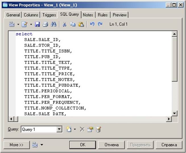186x153 pixels.
Task: Undo the last edit
Action: point(92,24)
